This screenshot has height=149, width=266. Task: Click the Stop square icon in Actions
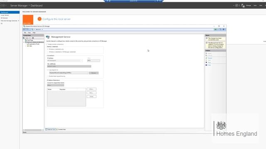[207, 62]
